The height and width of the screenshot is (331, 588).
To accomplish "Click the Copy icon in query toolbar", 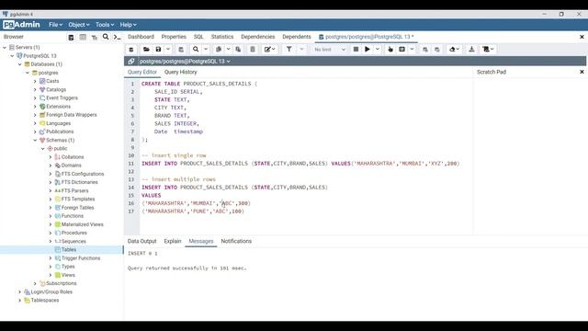I will tap(219, 49).
